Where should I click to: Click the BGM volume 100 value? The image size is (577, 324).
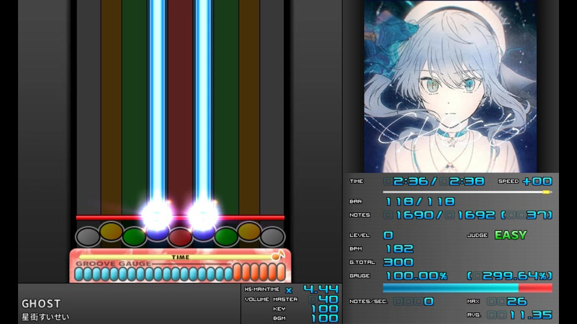coord(325,318)
